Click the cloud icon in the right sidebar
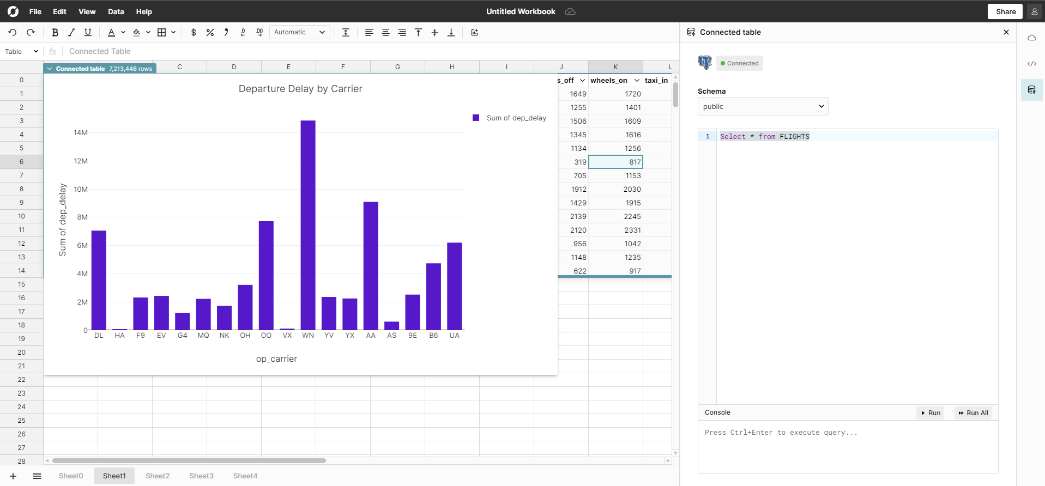This screenshot has width=1045, height=486. [x=1031, y=38]
